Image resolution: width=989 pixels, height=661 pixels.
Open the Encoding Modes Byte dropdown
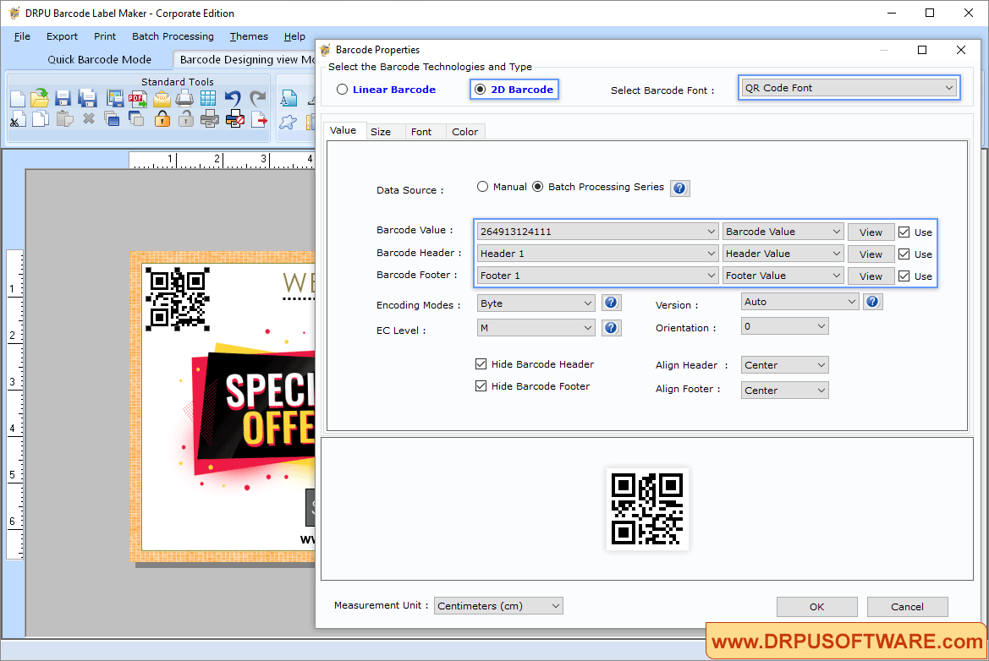pos(536,303)
